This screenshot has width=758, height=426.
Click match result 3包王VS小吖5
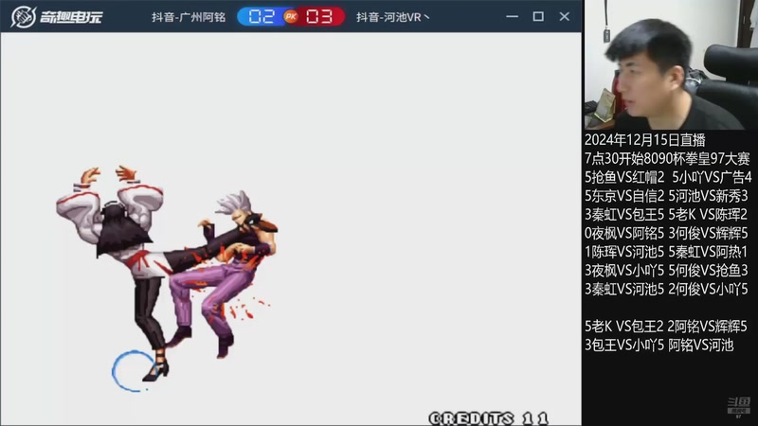click(624, 346)
